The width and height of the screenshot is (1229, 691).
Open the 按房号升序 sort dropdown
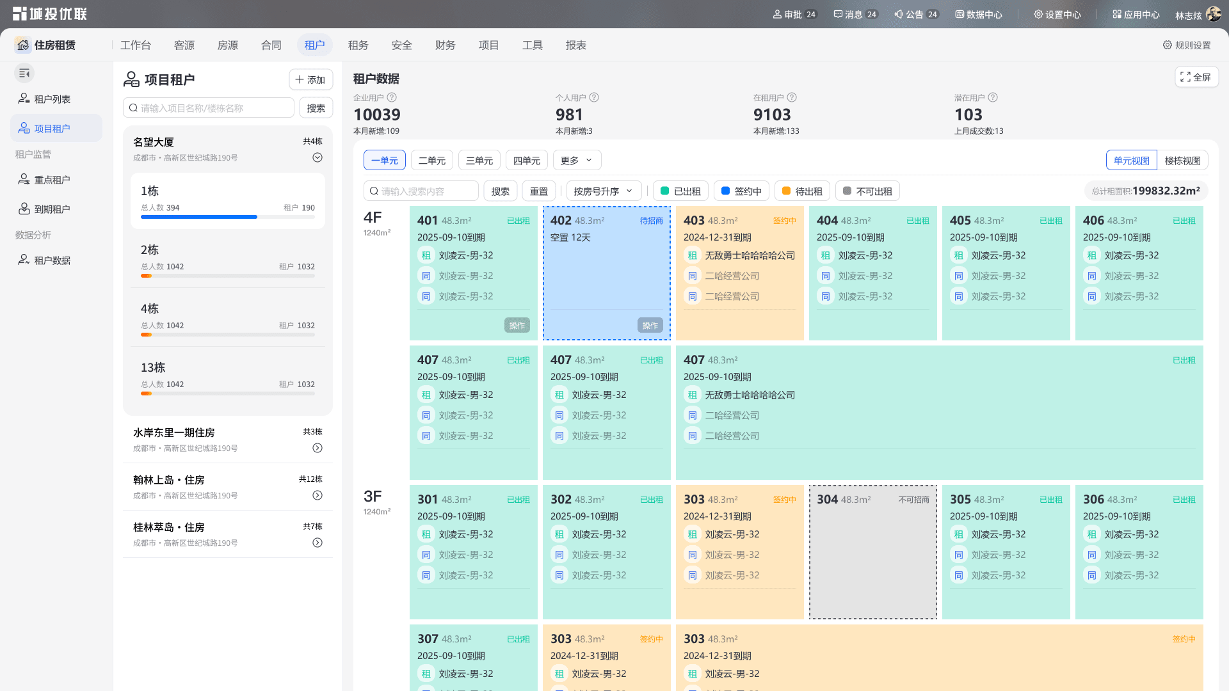point(603,191)
